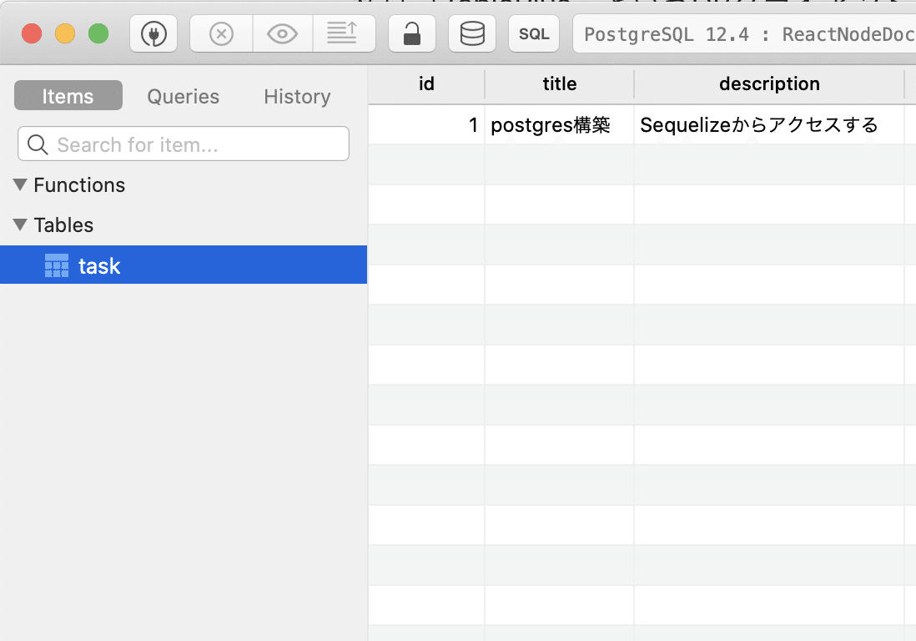Viewport: 916px width, 641px height.
Task: Open the SQL query editor button
Action: coord(534,34)
